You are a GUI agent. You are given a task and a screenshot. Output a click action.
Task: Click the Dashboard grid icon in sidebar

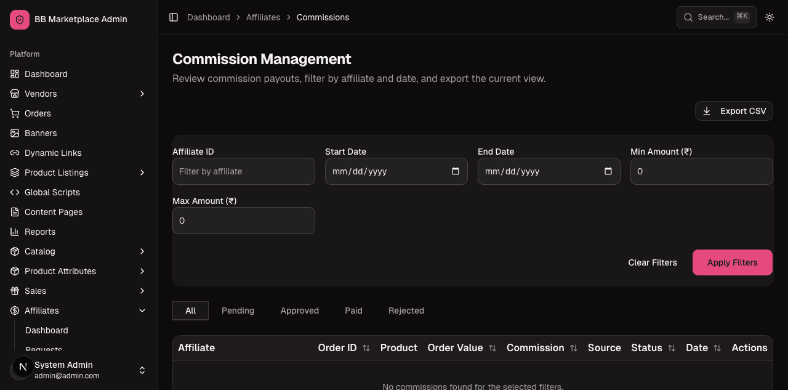[x=15, y=74]
